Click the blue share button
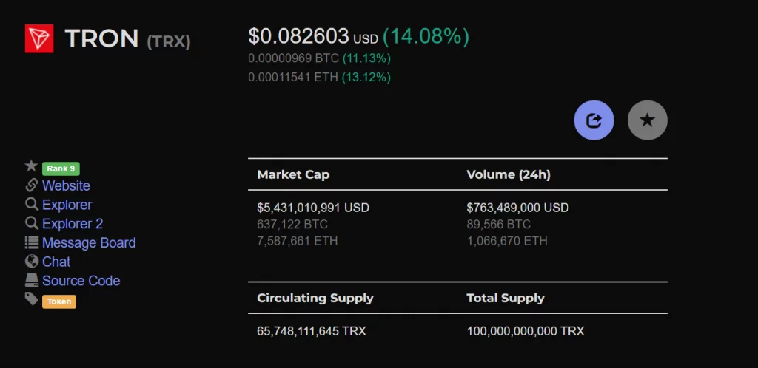Image resolution: width=758 pixels, height=368 pixels. (x=594, y=120)
